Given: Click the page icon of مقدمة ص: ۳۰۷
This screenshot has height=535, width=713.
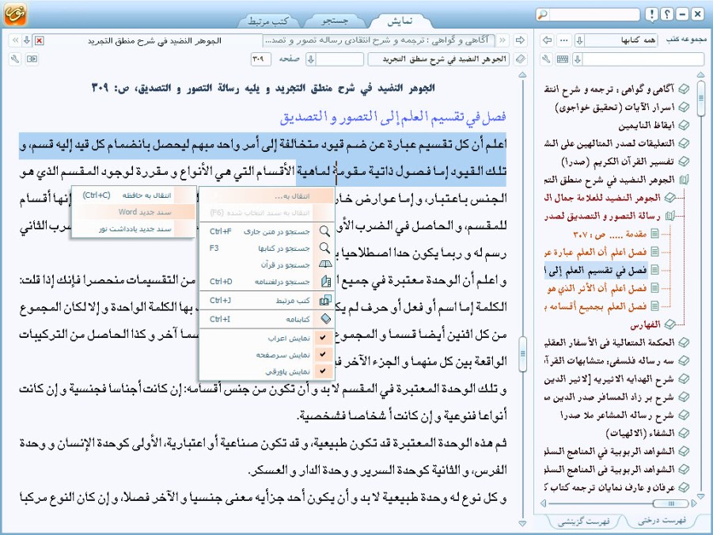Looking at the screenshot, I should click(654, 233).
